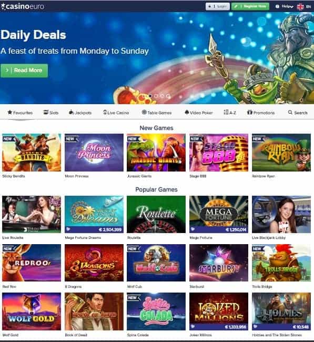This screenshot has height=342, width=314.
Task: Open Favourites with the star icon
Action: point(10,112)
